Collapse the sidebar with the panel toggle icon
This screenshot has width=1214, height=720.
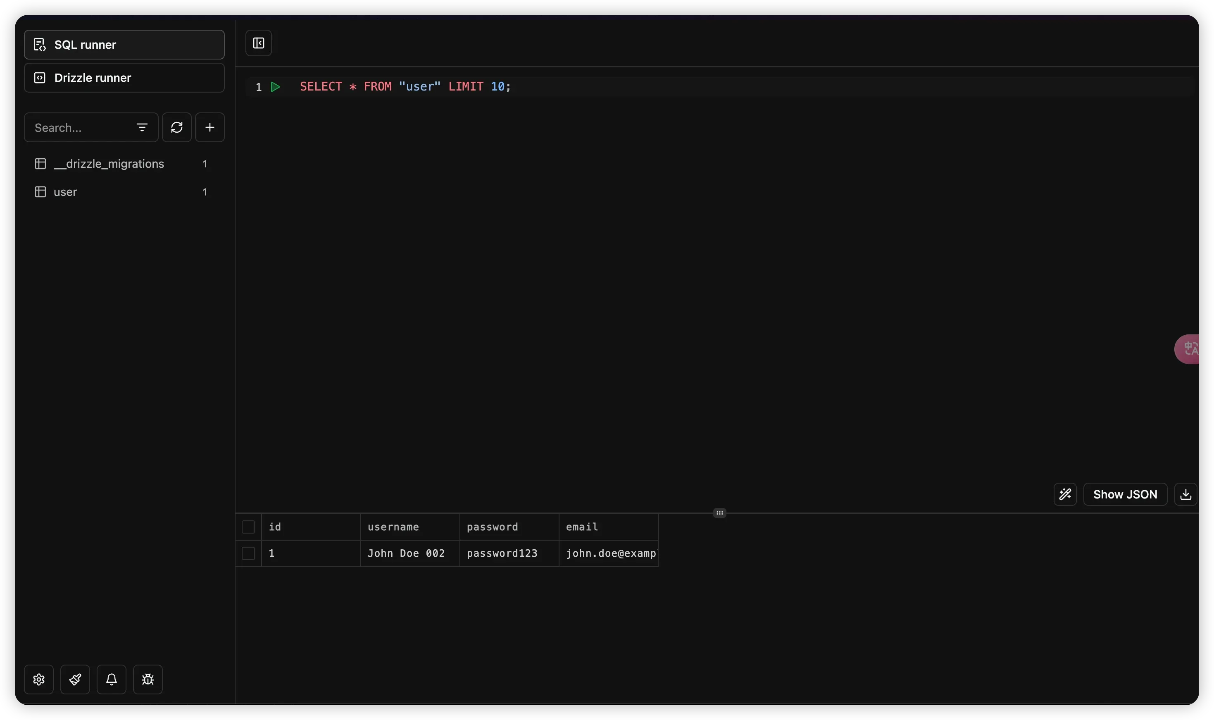[x=259, y=43]
